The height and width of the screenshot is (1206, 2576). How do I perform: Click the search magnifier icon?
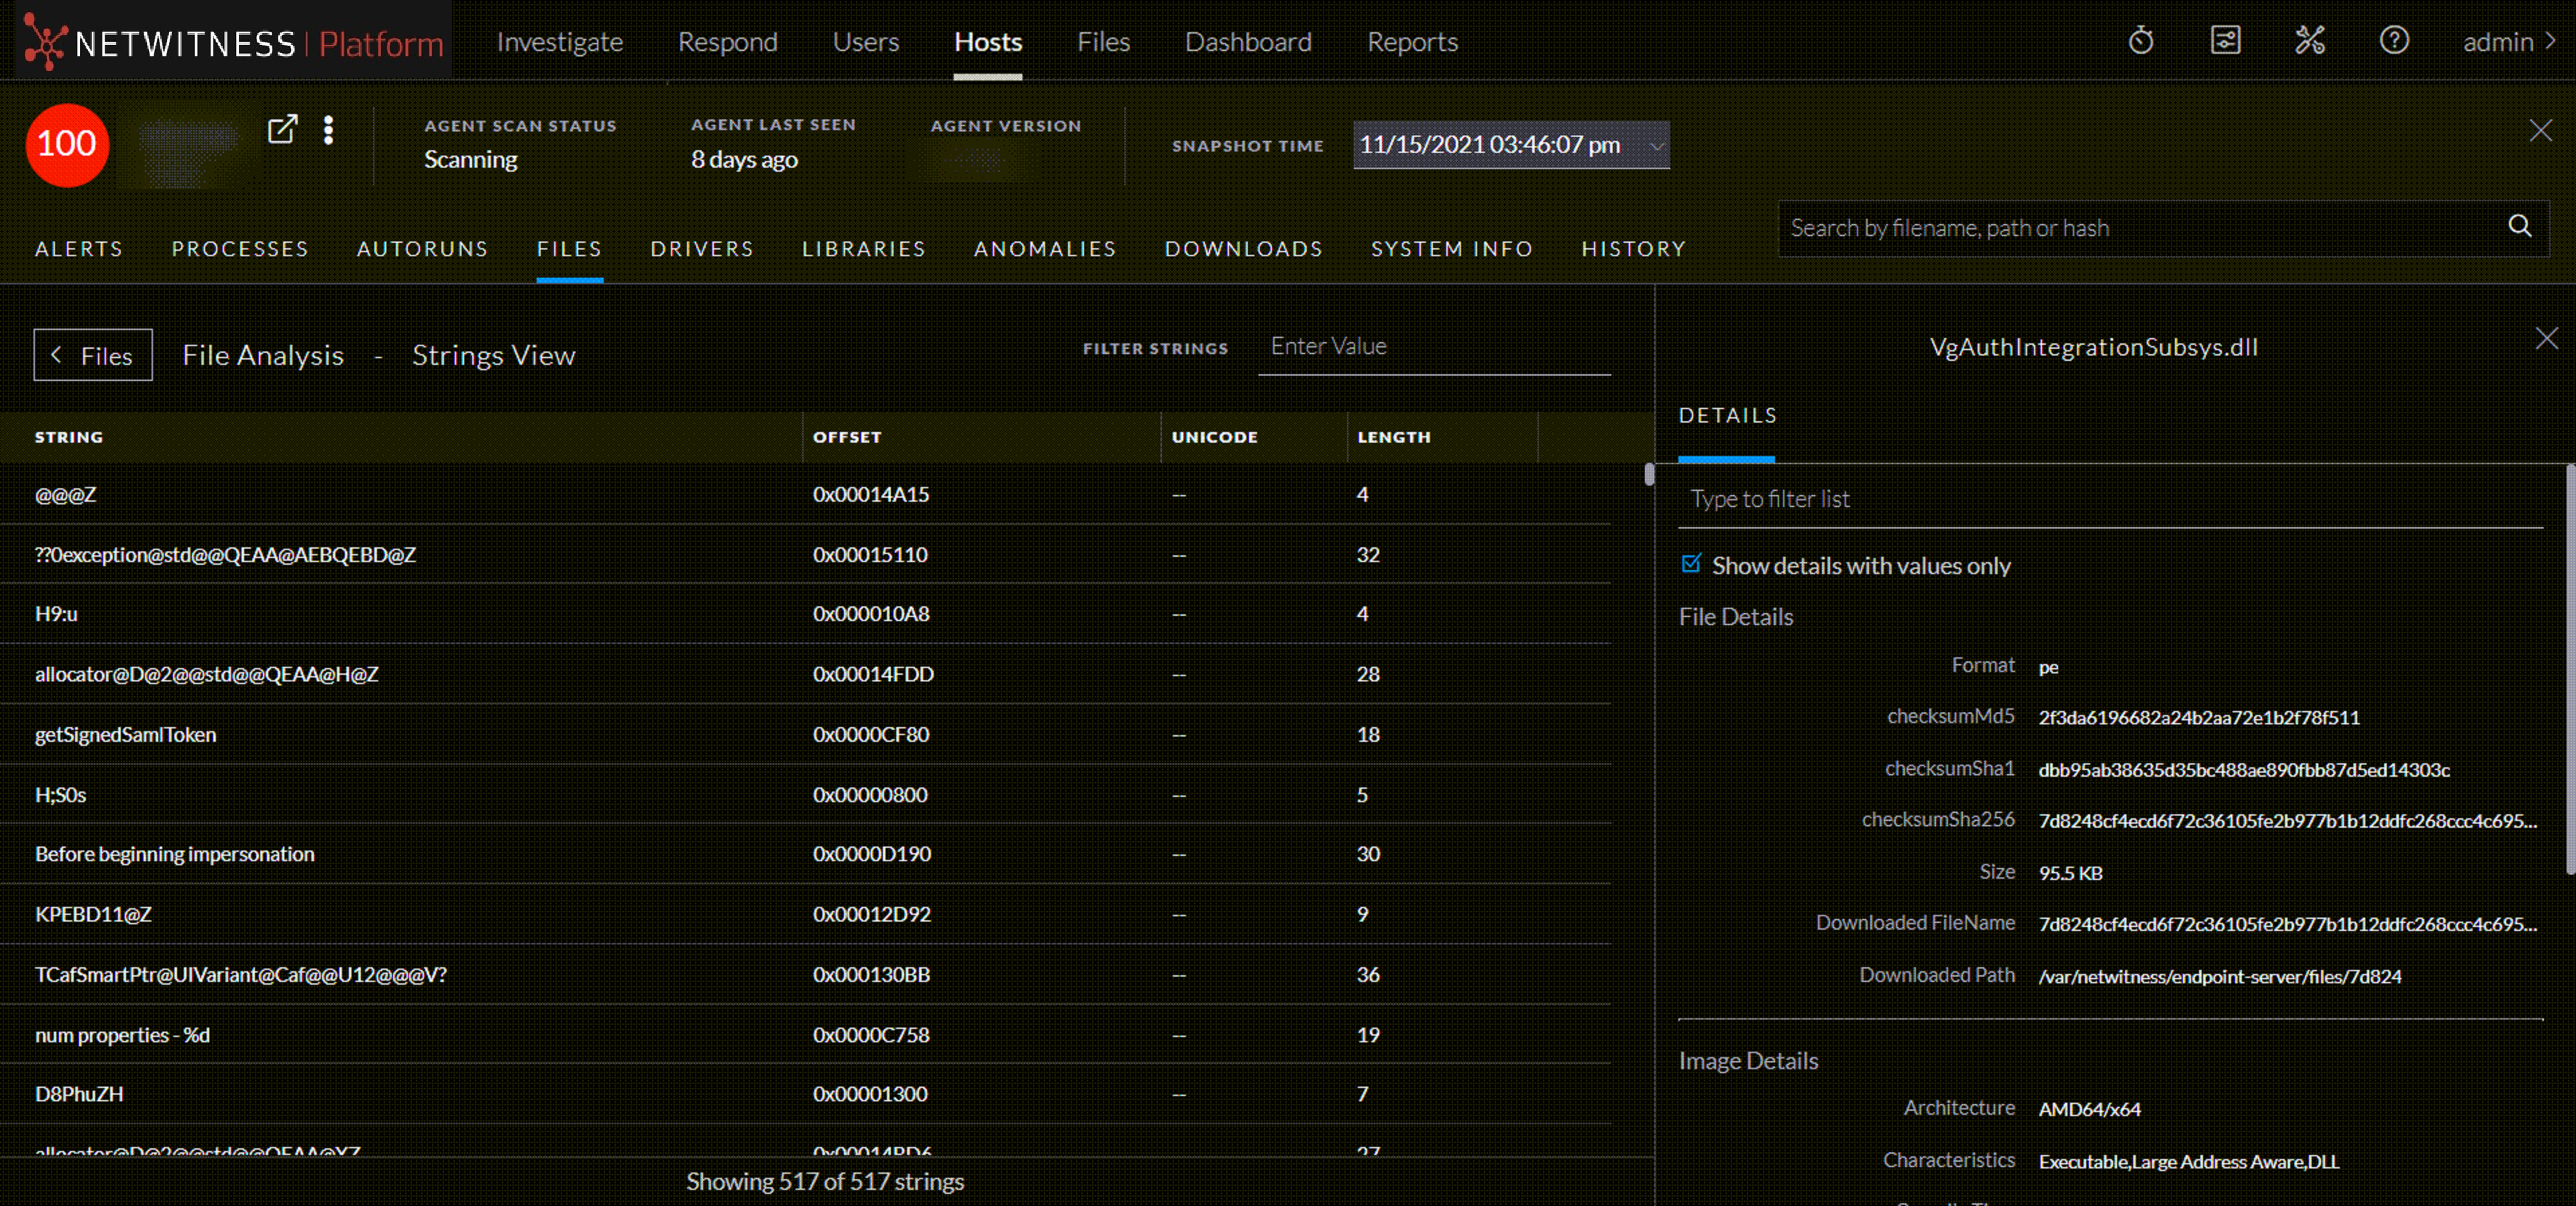(2519, 226)
